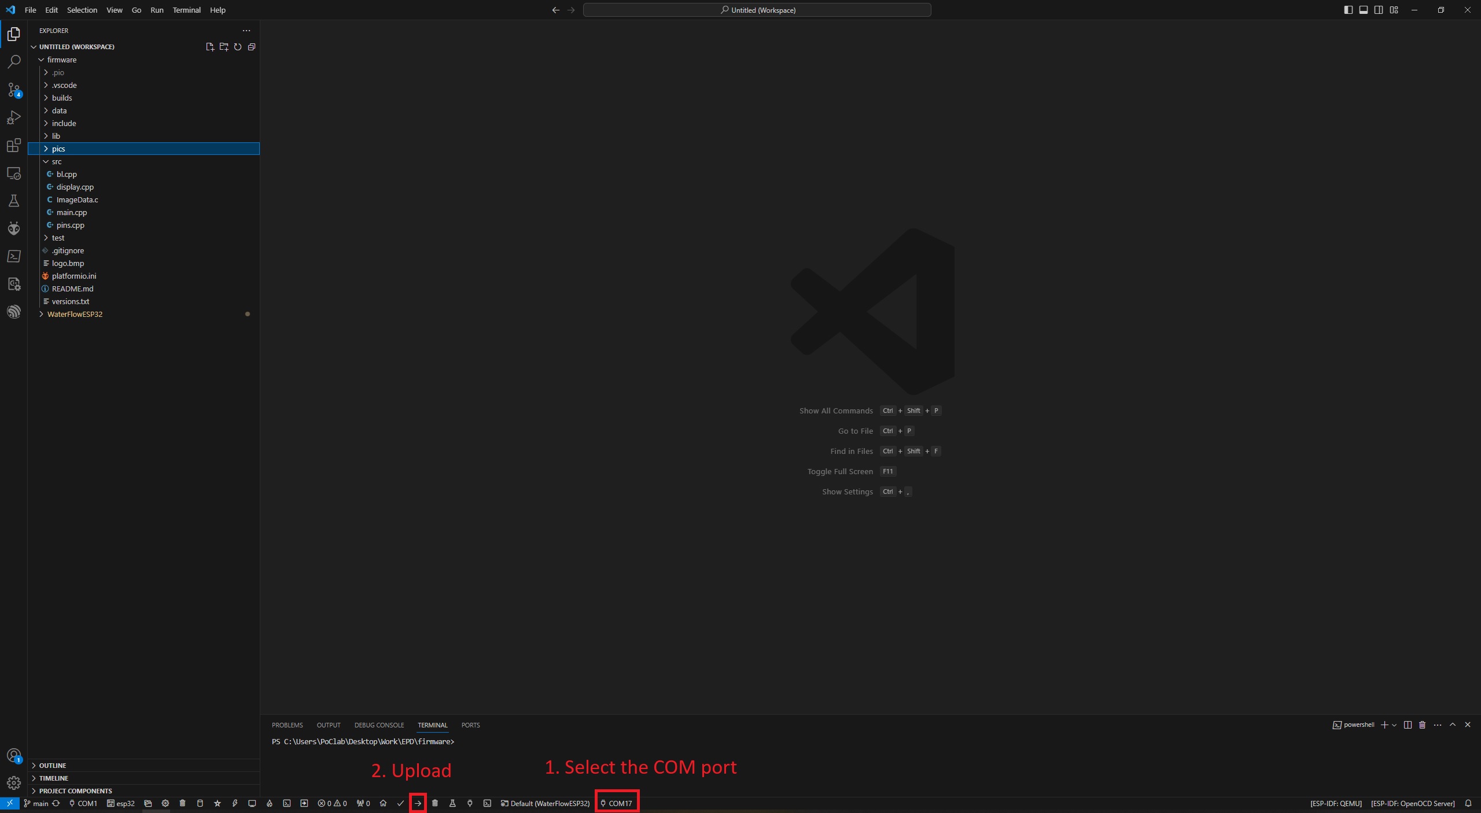
Task: Click the ESP-IDF: QEMU status item
Action: (x=1336, y=803)
